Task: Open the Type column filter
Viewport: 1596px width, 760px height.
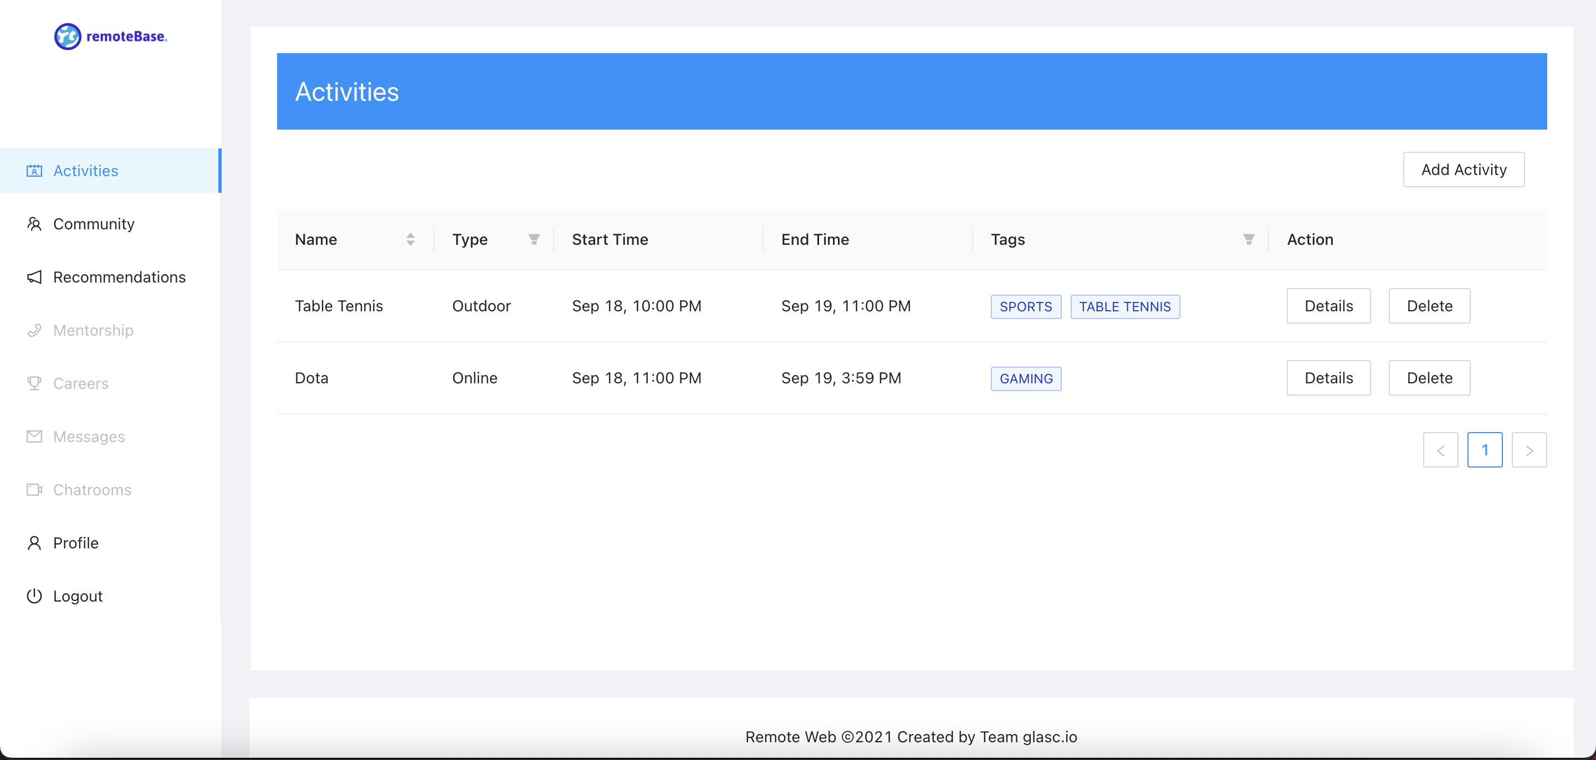Action: tap(534, 240)
